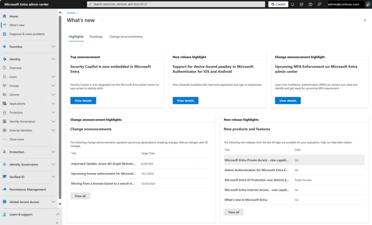Viewport: 372px width, 225px height.
Task: Click the What's new title ellipsis menu
Action: 102,20
